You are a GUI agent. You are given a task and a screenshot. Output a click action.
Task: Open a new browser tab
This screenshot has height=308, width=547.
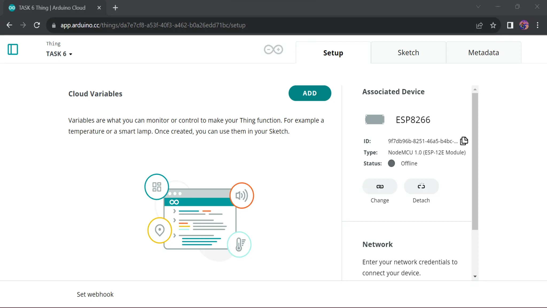(x=115, y=8)
